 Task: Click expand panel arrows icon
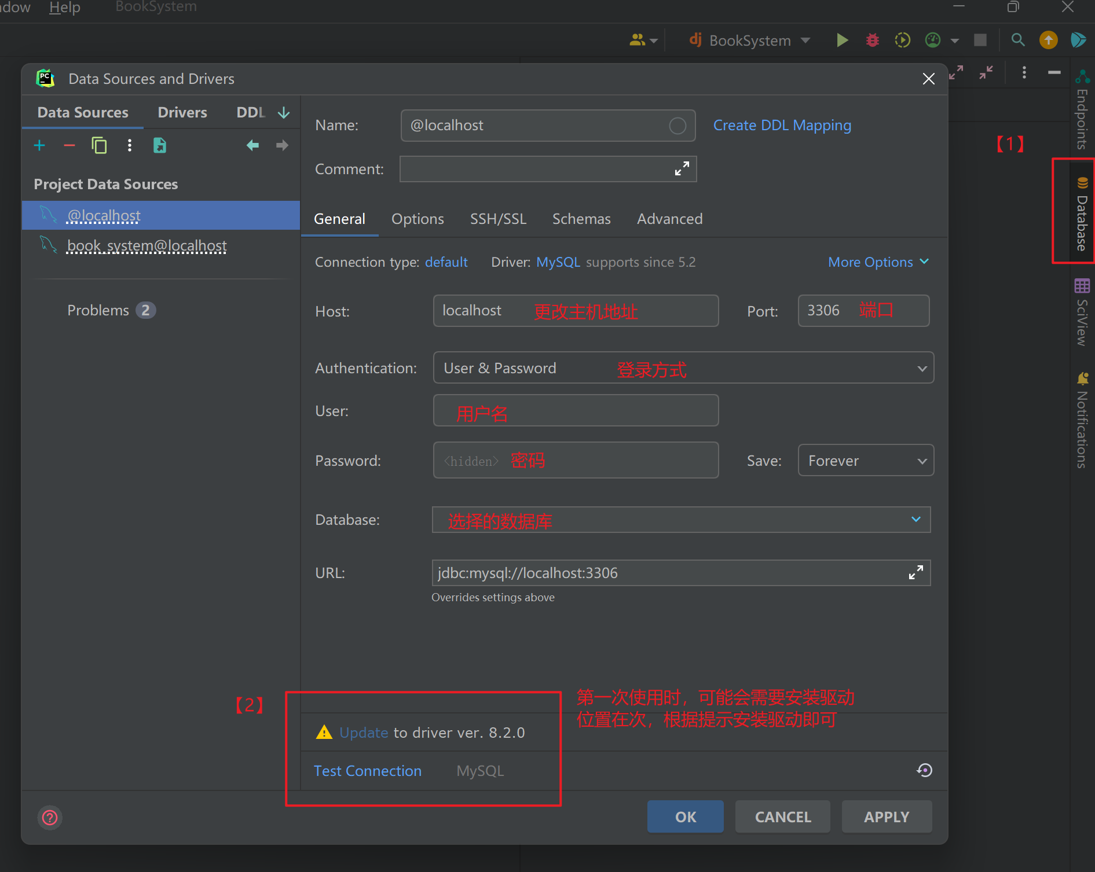coord(956,72)
